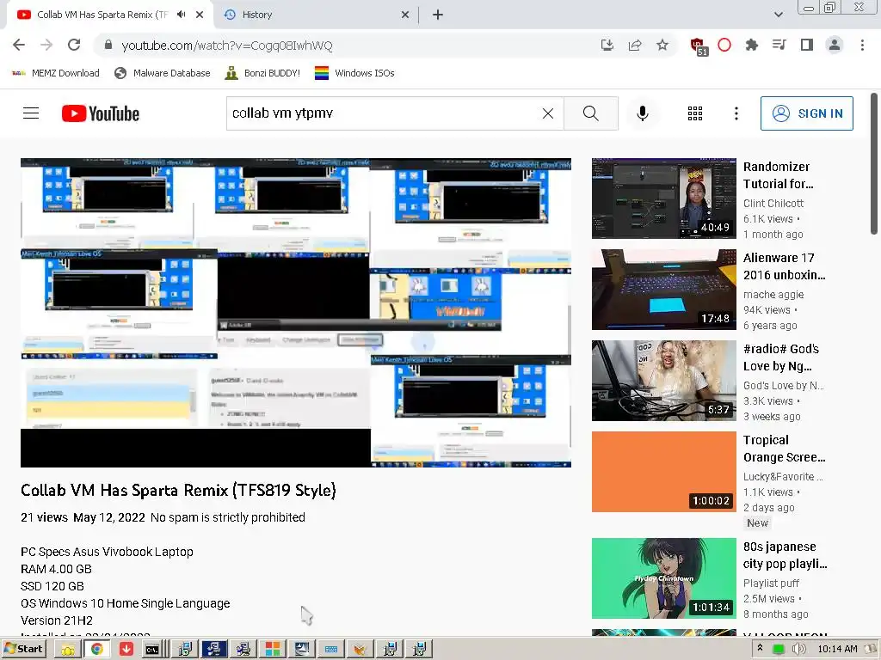Image resolution: width=881 pixels, height=660 pixels.
Task: Open the Windows Start button
Action: coord(24,649)
